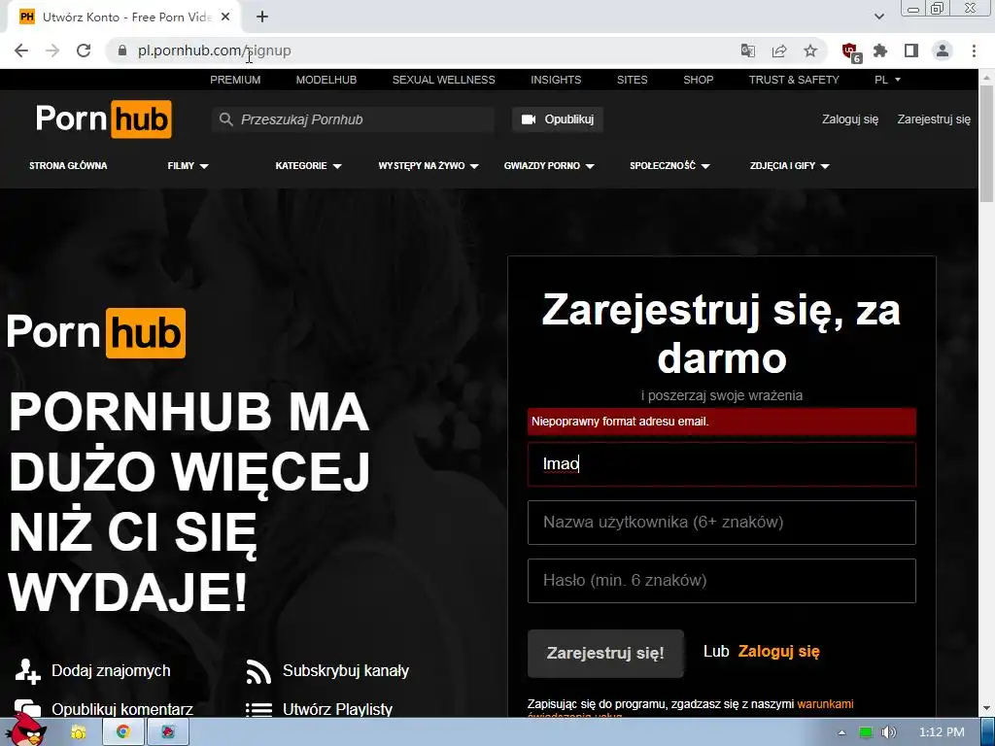Reload the page with the refresh icon
This screenshot has height=746, width=995.
pyautogui.click(x=84, y=51)
